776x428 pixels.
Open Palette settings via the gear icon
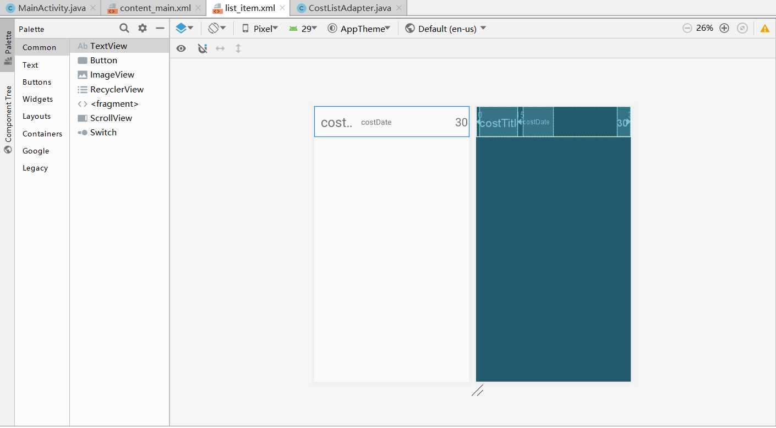point(143,29)
